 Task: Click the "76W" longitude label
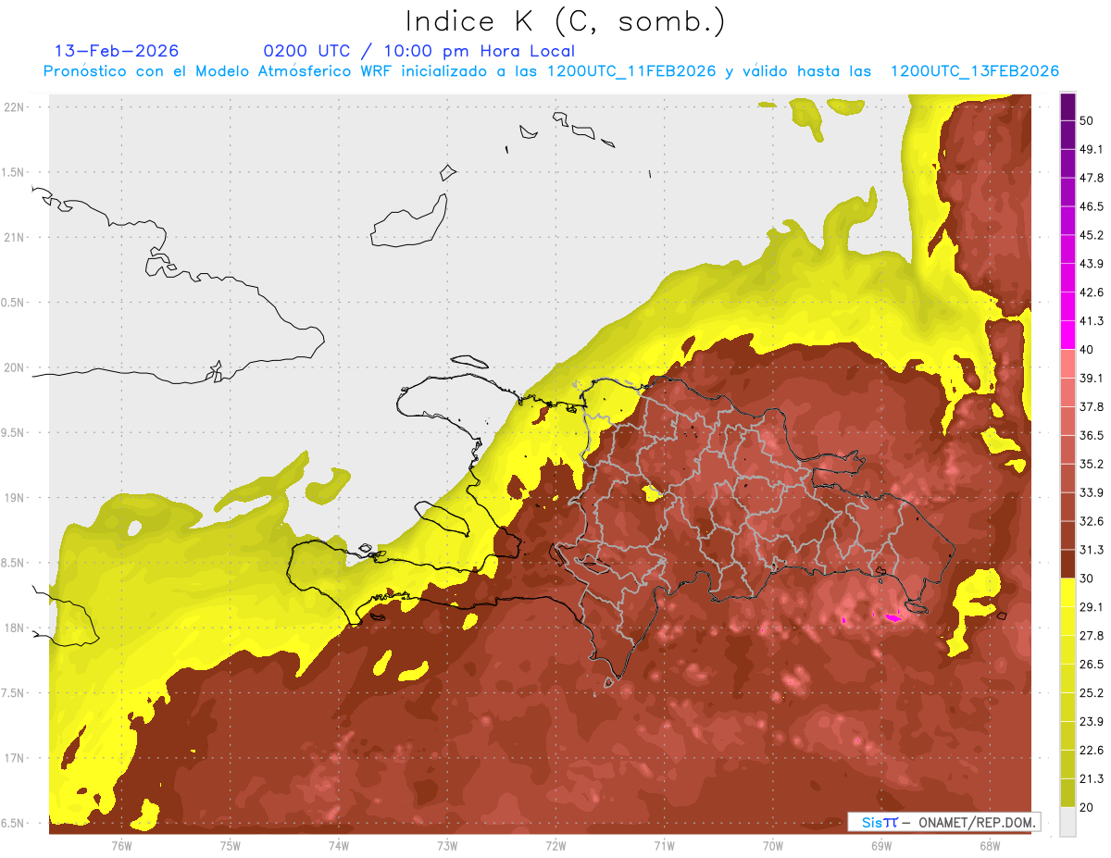click(x=121, y=846)
